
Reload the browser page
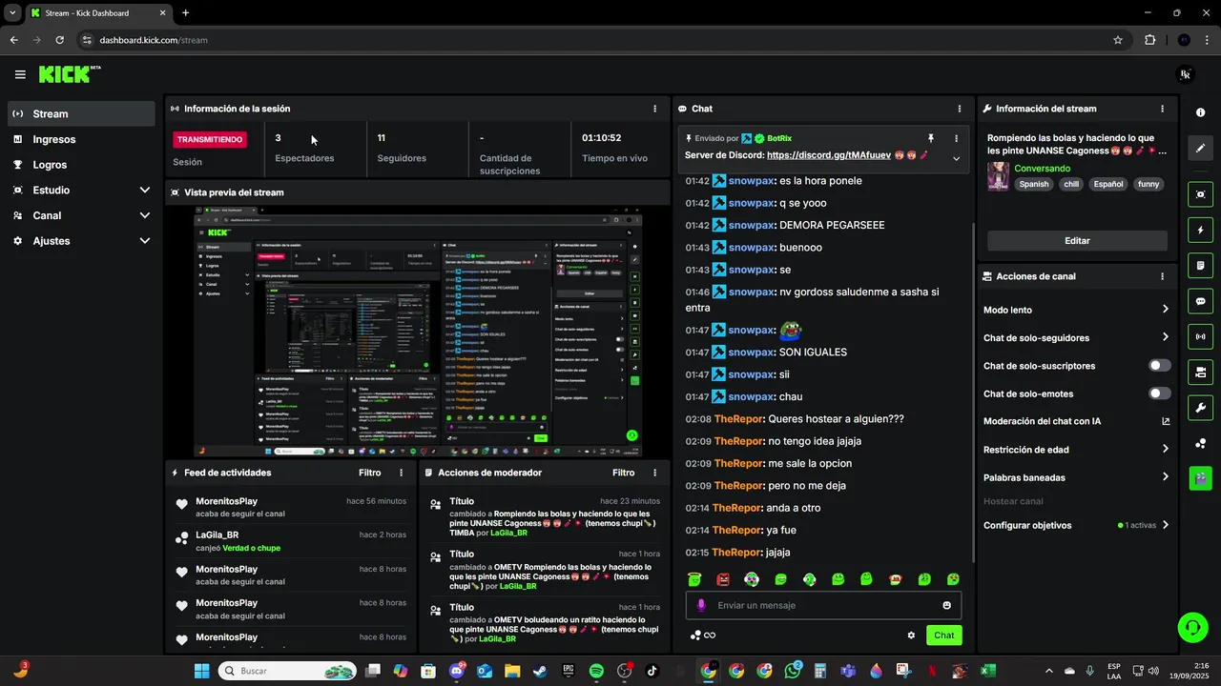pos(59,40)
